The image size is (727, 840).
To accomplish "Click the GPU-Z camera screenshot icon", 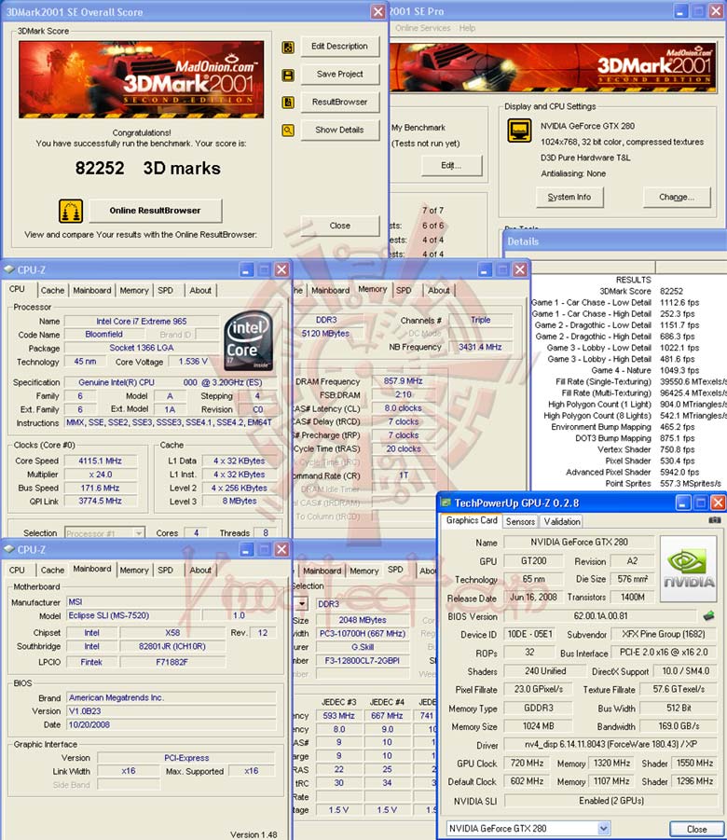I will coord(714,519).
